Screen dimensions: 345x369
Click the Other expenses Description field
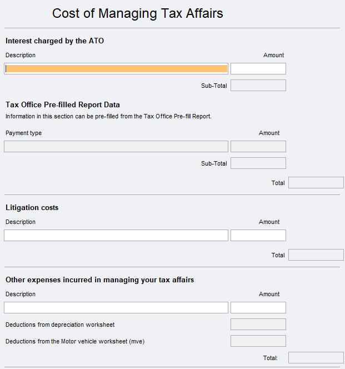pyautogui.click(x=116, y=308)
